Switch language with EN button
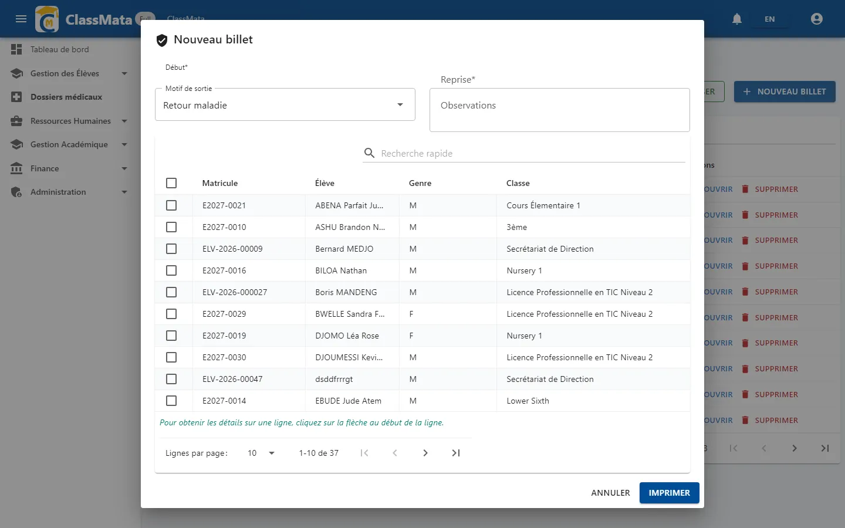 point(770,19)
